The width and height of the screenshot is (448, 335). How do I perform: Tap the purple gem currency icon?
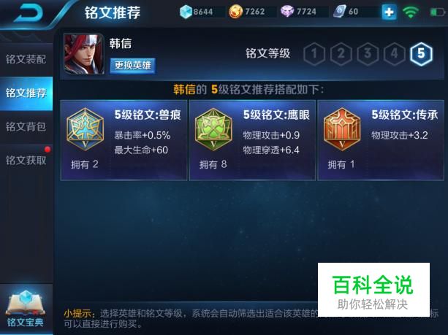287,12
